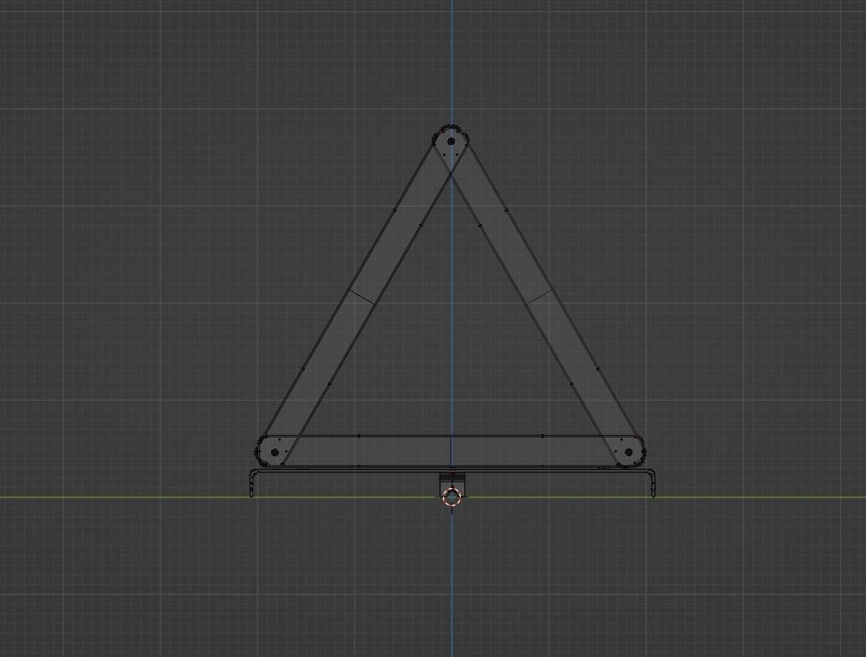Select the left slanted arm of the triangle

363,296
